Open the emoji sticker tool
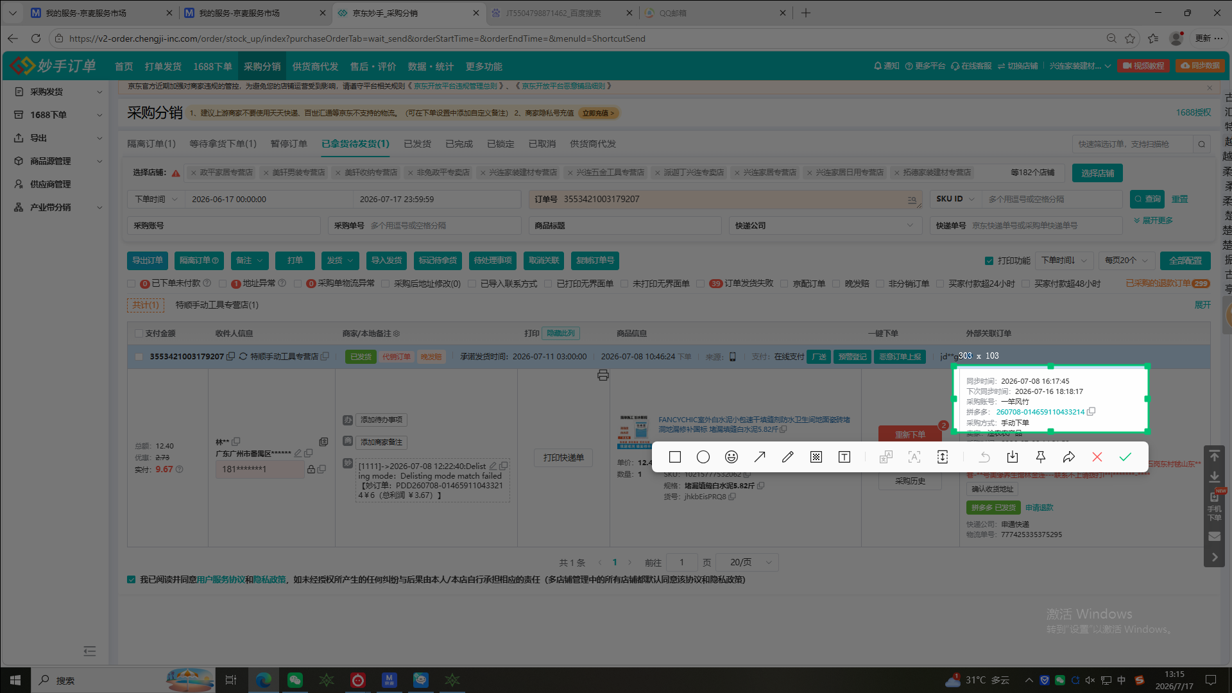Image resolution: width=1232 pixels, height=693 pixels. tap(732, 457)
